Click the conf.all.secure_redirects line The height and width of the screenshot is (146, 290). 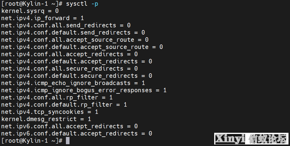point(70,68)
